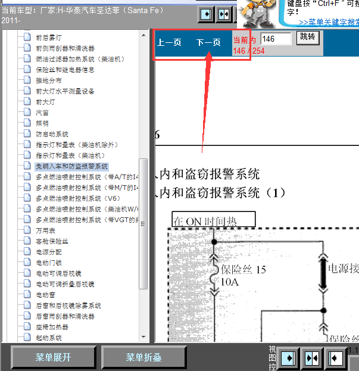Click the bottom view-control left-arrow icon
Viewport: 359px width, 371px height.
[x=336, y=358]
